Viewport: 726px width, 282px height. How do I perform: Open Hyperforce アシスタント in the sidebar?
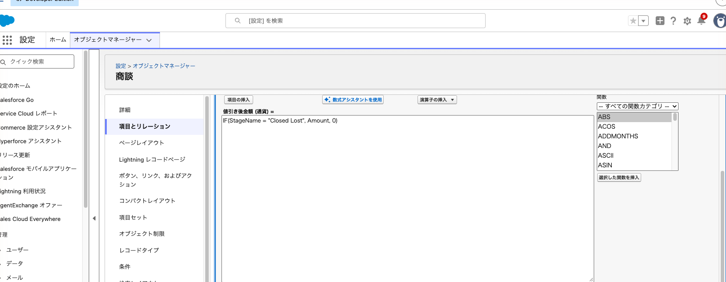31,141
